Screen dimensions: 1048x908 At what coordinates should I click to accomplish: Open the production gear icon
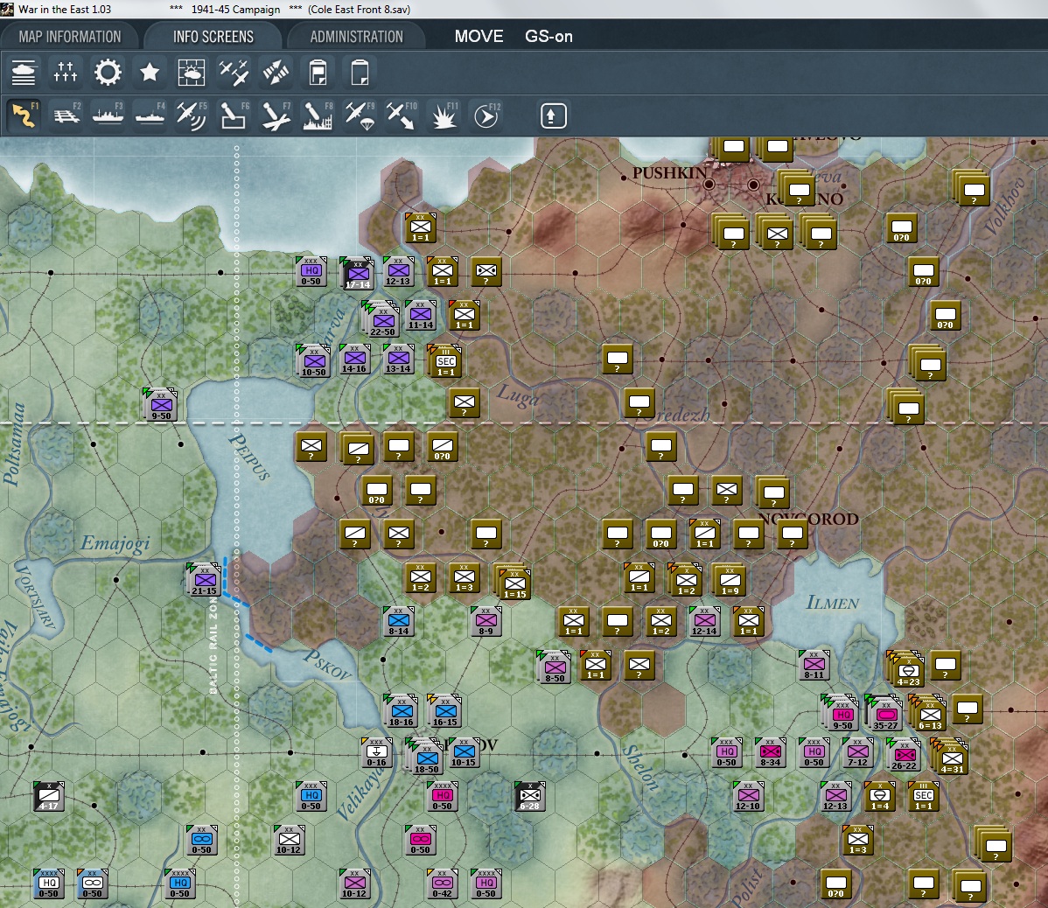click(x=108, y=73)
